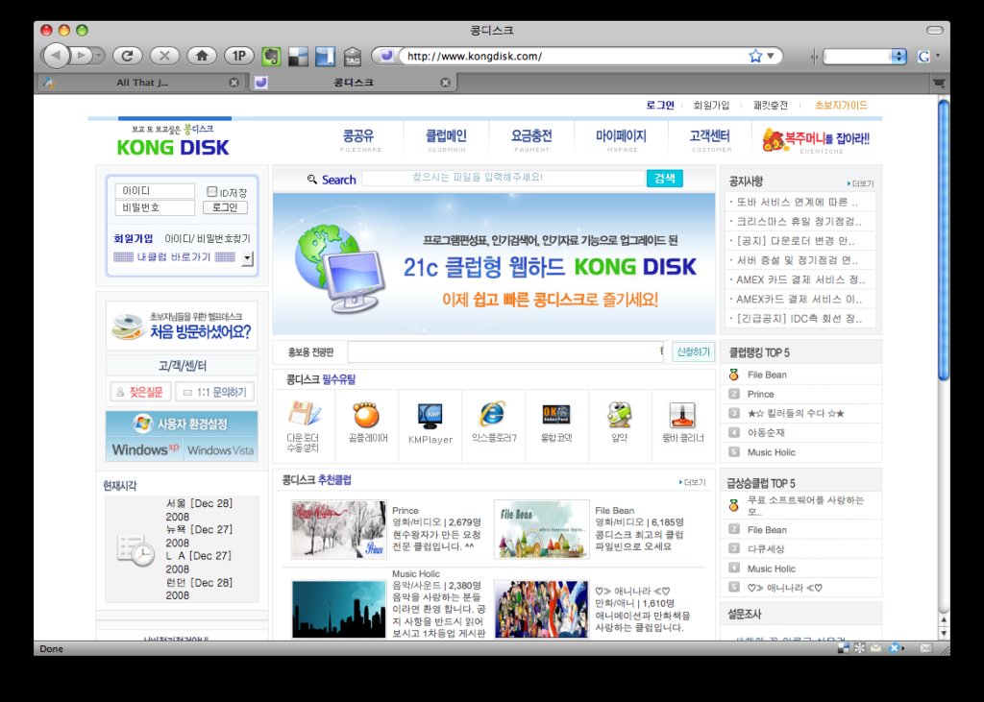Click the 검색 search button

pyautogui.click(x=665, y=179)
